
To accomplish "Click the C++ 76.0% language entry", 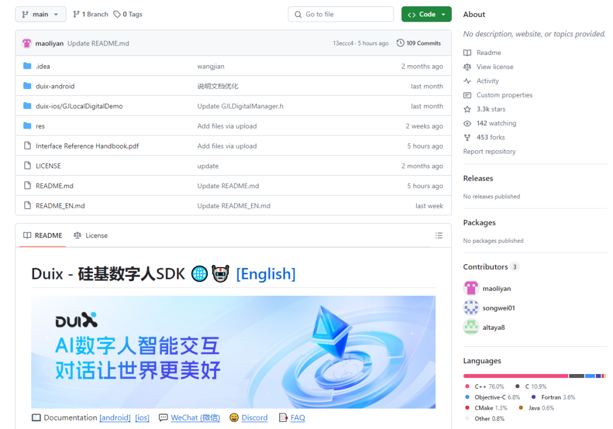I will pos(485,386).
